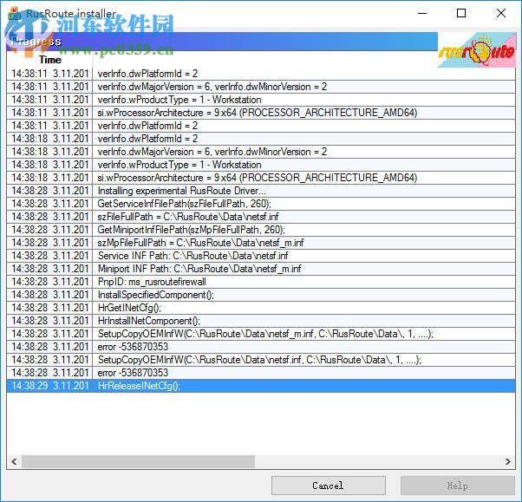Image resolution: width=522 pixels, height=502 pixels.
Task: Close the RusRoute installer window
Action: (x=500, y=13)
